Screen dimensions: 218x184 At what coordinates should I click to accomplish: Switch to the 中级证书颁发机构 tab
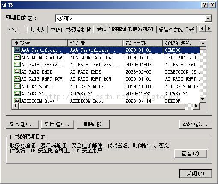coord(71,30)
